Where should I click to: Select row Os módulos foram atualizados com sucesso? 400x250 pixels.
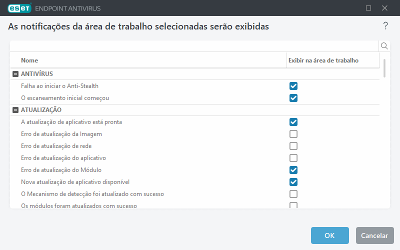click(x=195, y=204)
